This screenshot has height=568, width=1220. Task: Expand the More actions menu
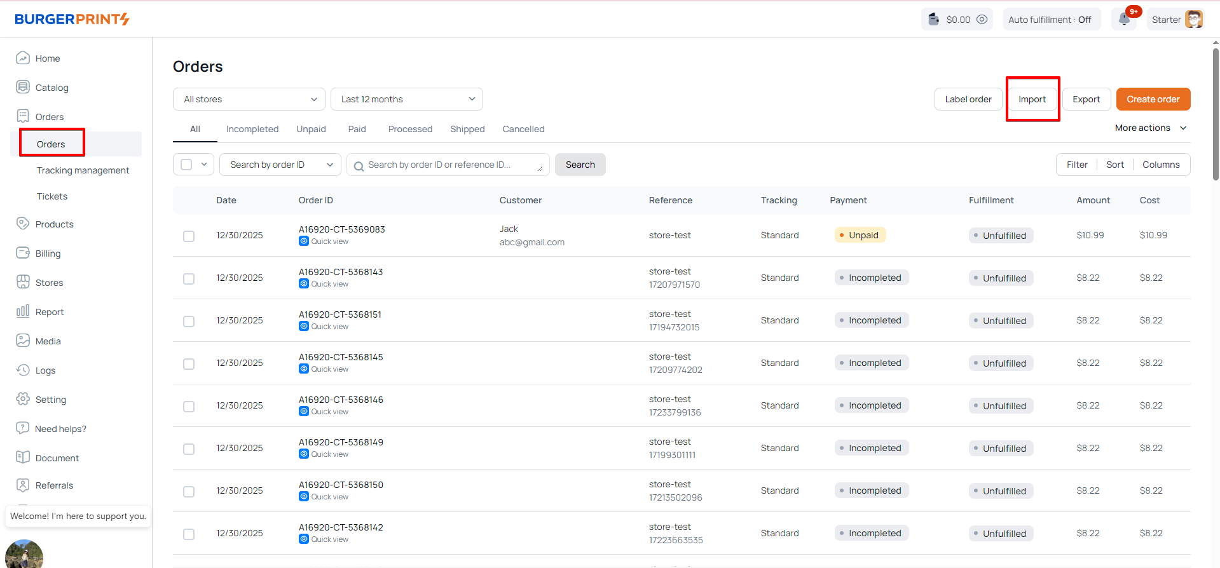point(1150,128)
